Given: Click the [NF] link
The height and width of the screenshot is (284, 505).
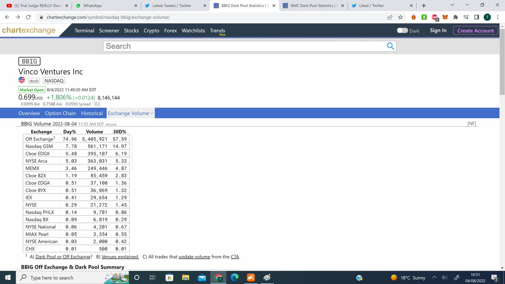Looking at the screenshot, I should [x=472, y=124].
